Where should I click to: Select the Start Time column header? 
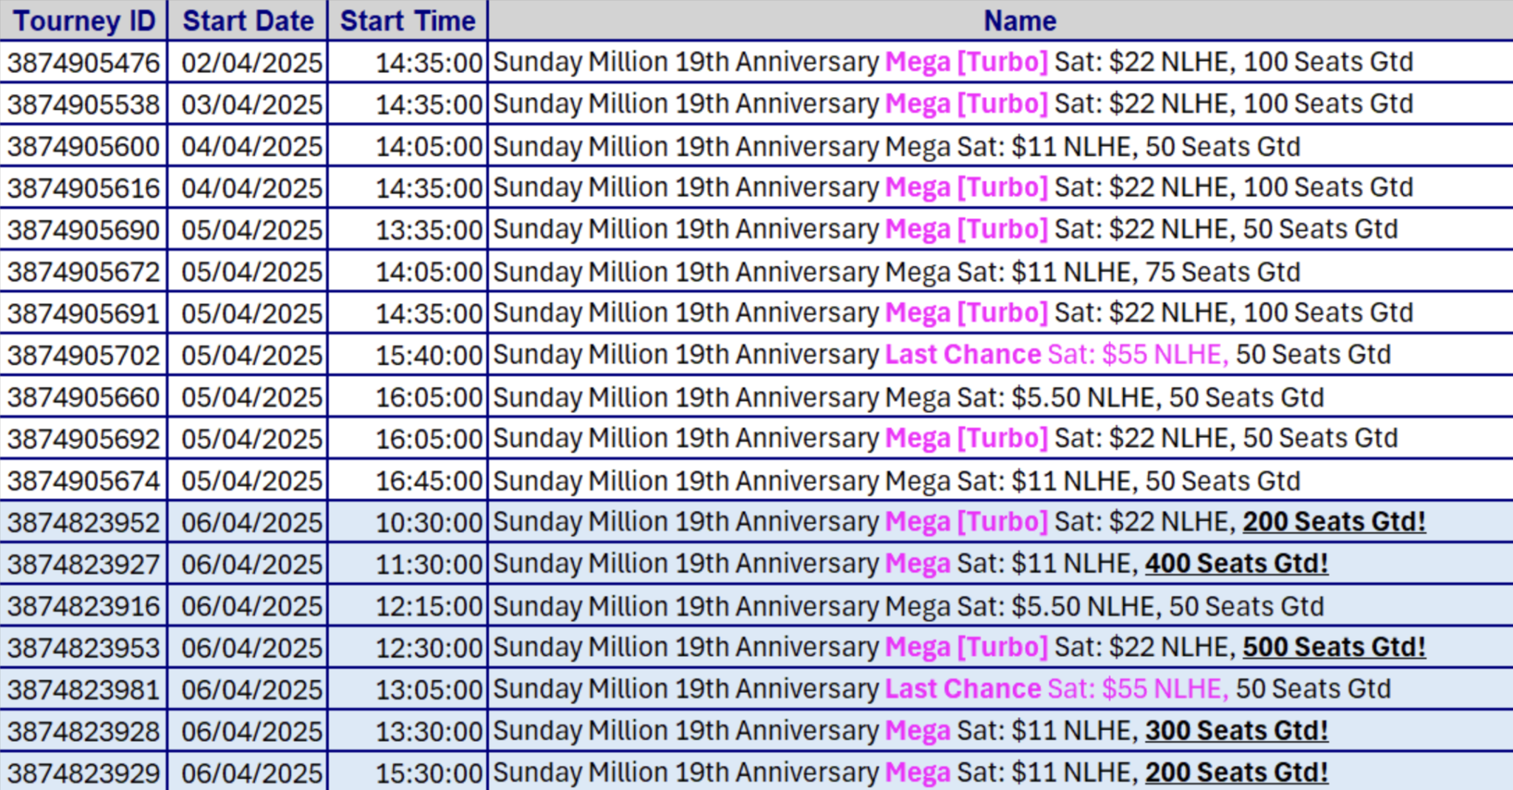click(x=408, y=21)
